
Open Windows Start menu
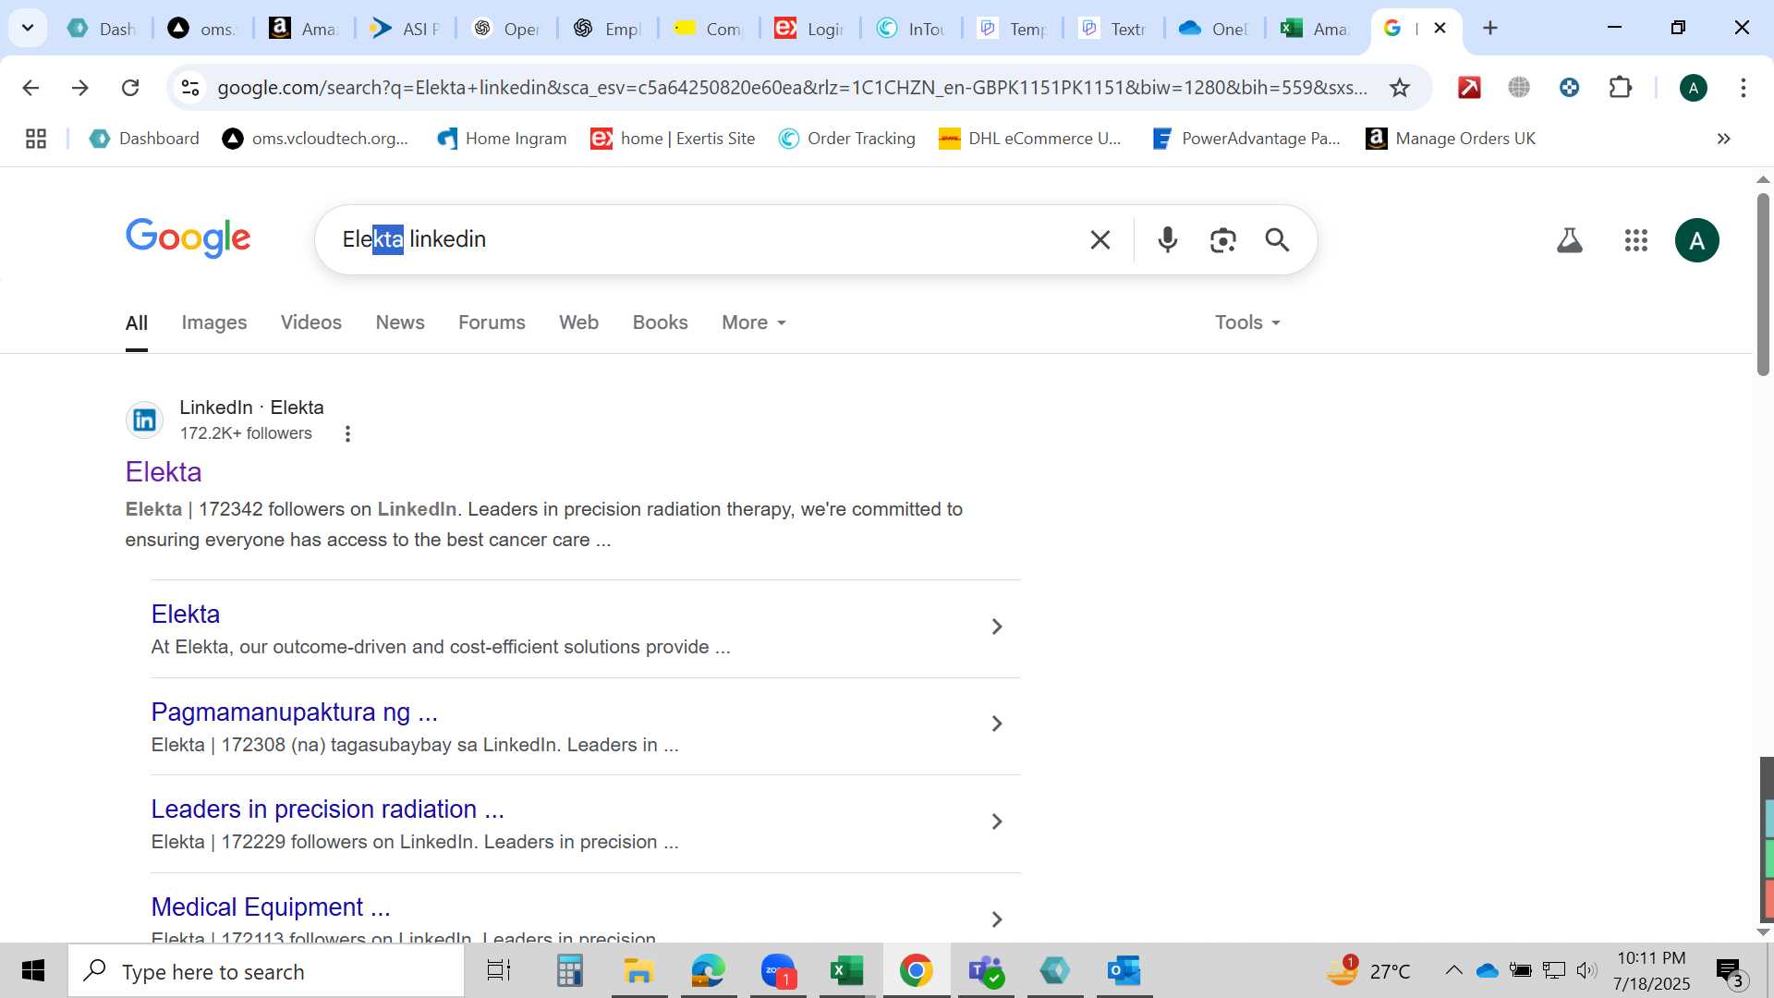click(33, 971)
